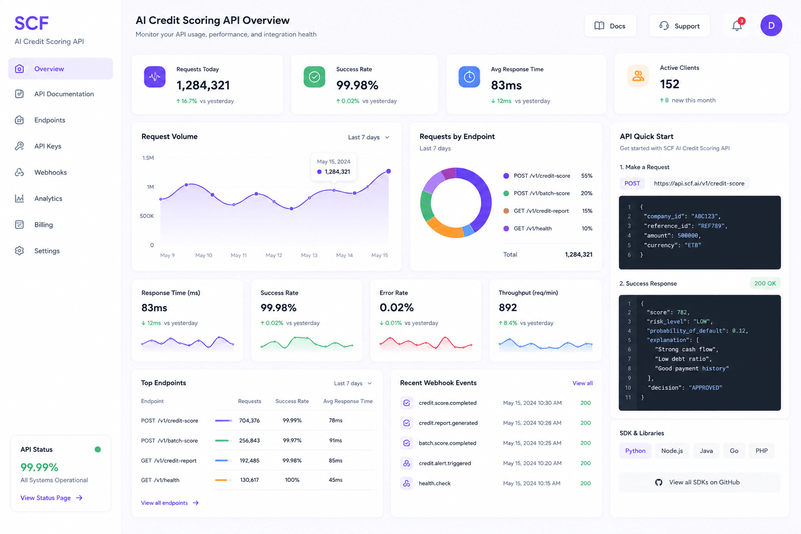Screen dimensions: 801x534
Task: Click the API Documentation sidebar icon
Action: point(19,94)
